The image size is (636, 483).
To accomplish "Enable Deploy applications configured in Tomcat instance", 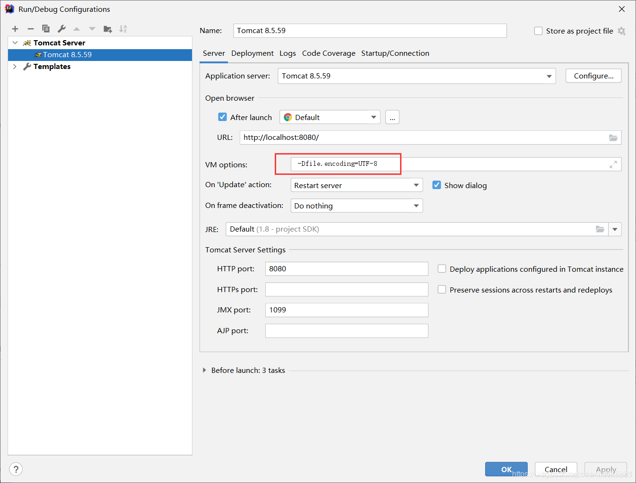I will pos(442,268).
